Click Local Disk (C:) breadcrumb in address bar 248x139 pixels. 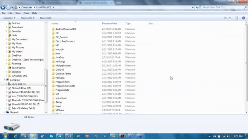(43, 7)
